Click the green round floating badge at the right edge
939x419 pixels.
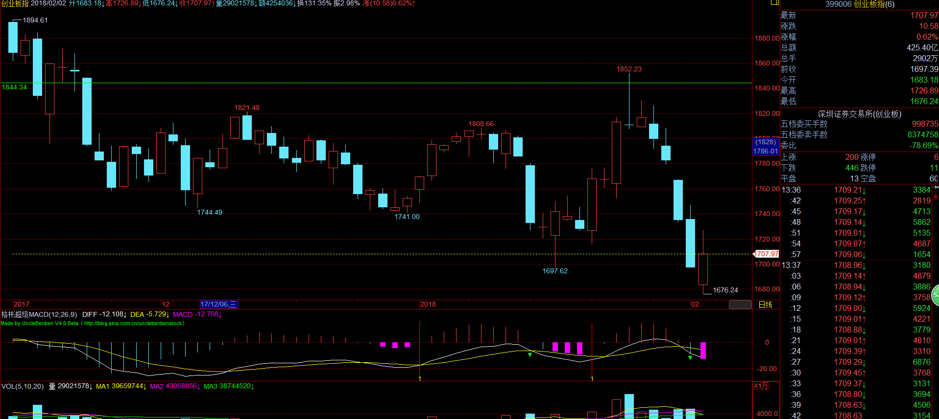click(936, 295)
